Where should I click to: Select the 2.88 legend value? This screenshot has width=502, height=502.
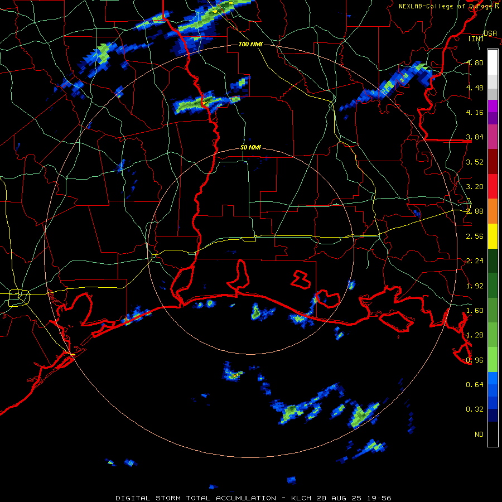pos(475,211)
